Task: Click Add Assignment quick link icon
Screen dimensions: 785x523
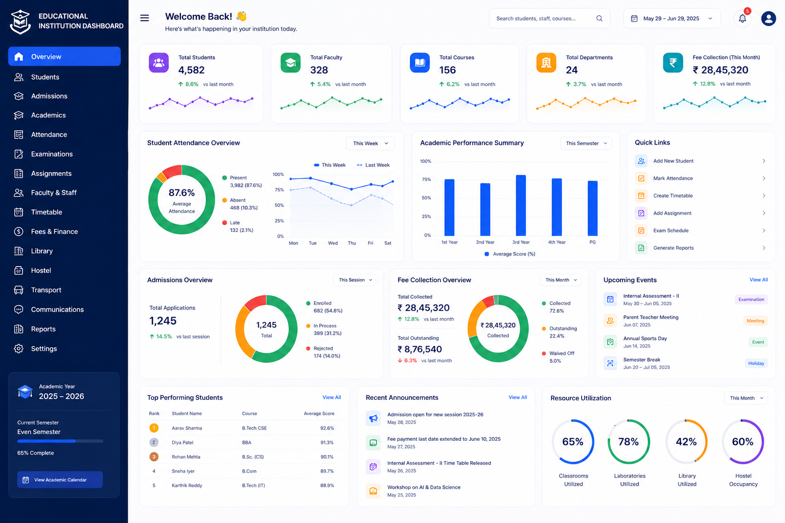Action: [641, 213]
